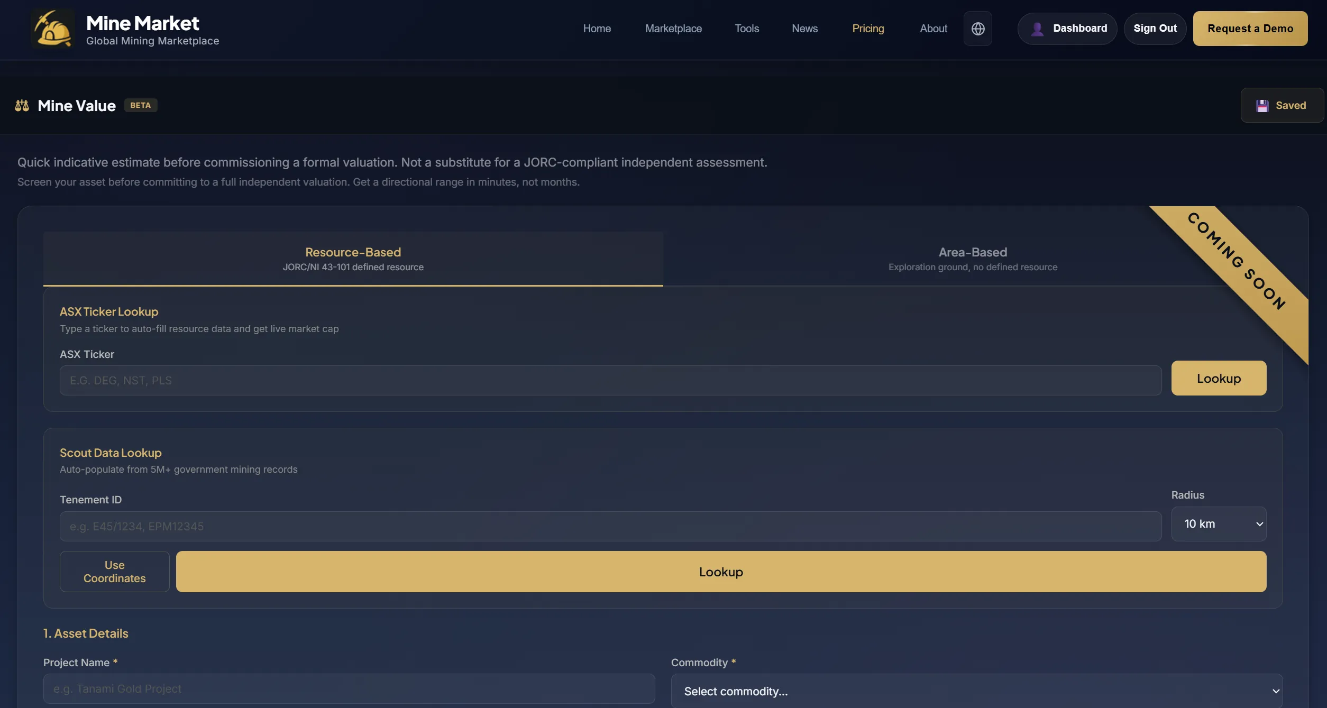
Task: Click the Dashboard user avatar icon
Action: pos(1037,29)
